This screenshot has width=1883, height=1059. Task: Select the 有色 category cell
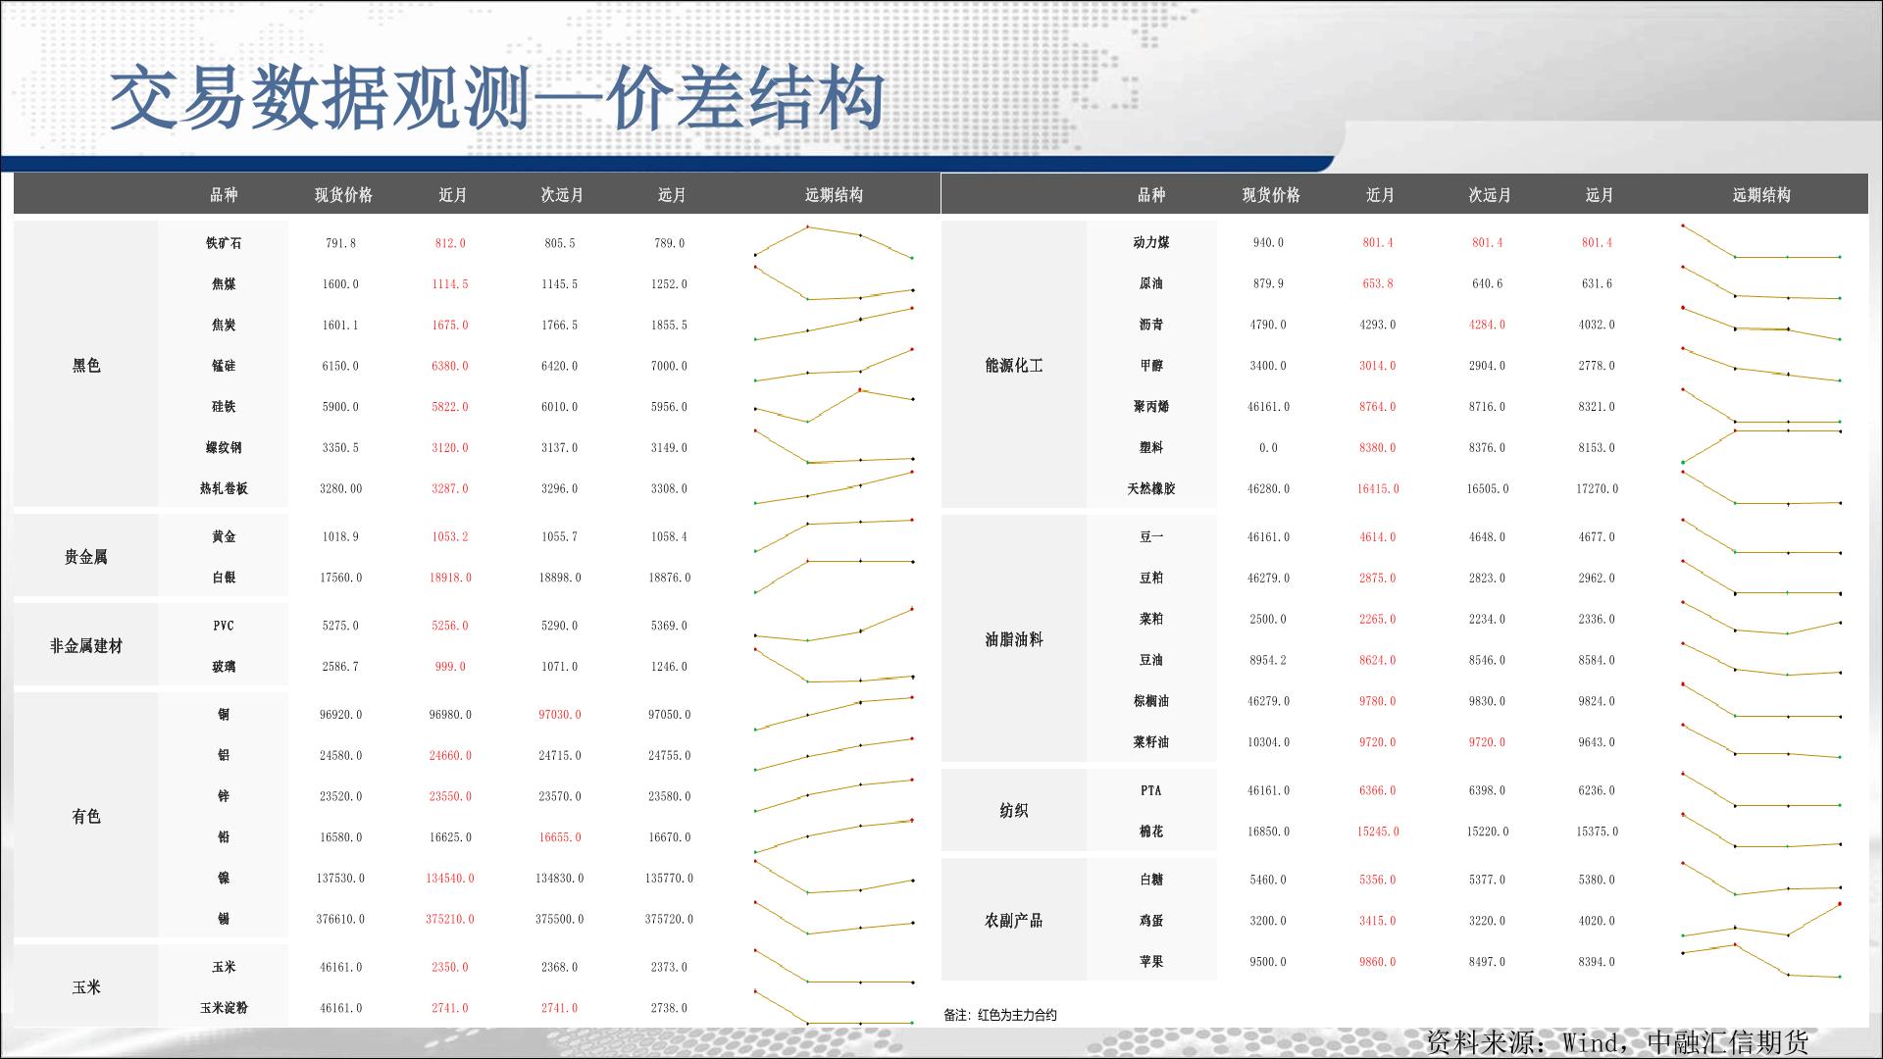(x=86, y=816)
